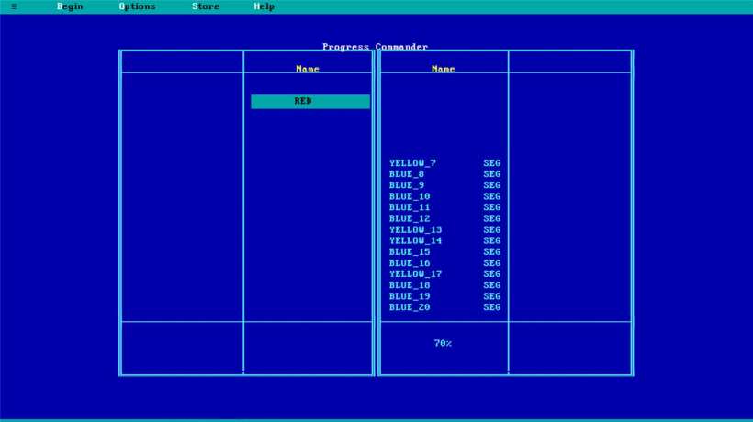753x422 pixels.
Task: Select BLUE_12 in the file list
Action: pyautogui.click(x=410, y=218)
